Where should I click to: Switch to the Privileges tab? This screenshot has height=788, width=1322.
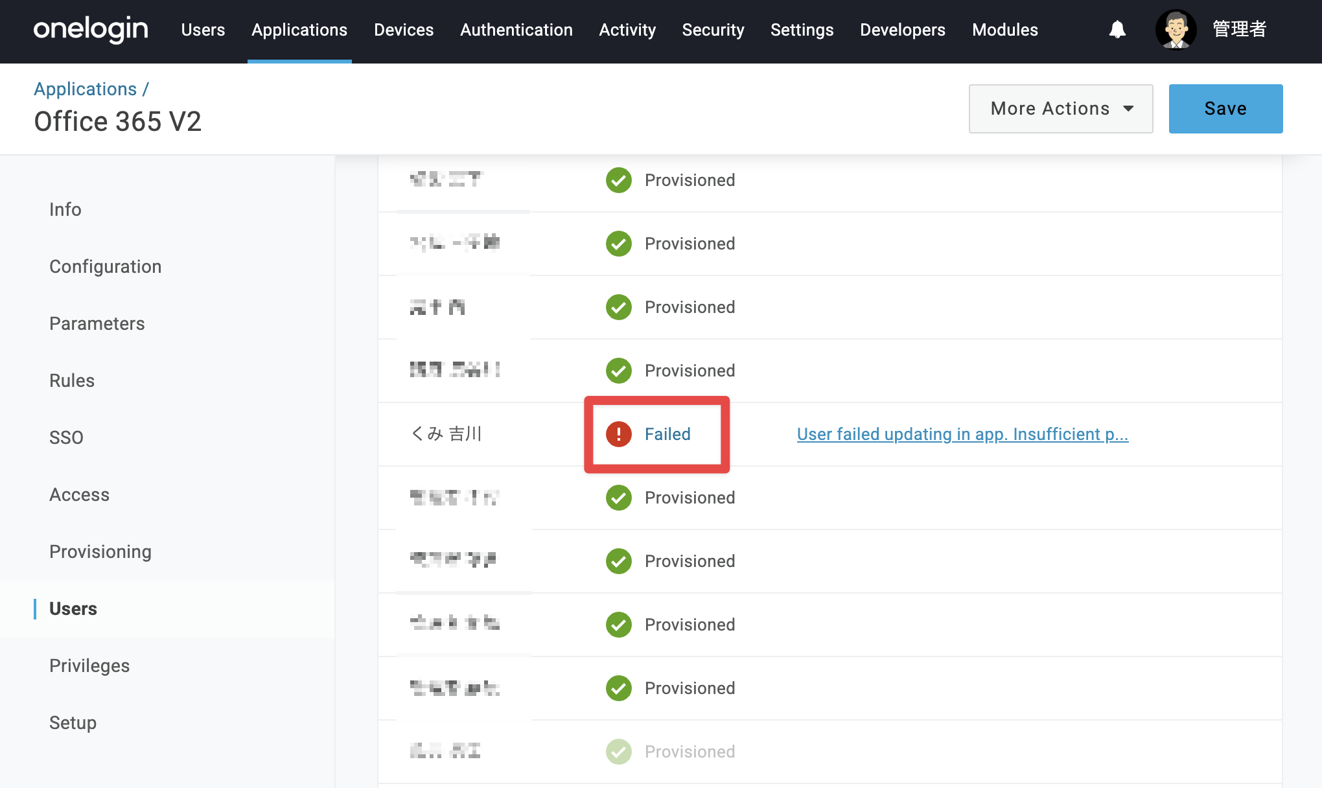click(x=89, y=666)
